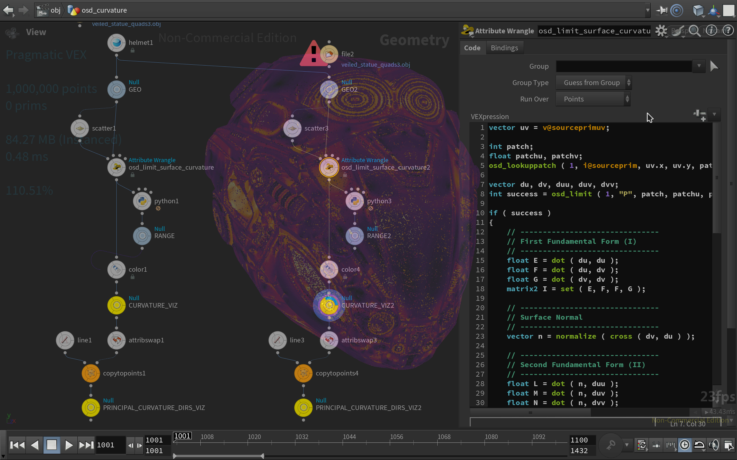Select the osd_limit_surface_curvature2 wrangle node

click(x=329, y=167)
